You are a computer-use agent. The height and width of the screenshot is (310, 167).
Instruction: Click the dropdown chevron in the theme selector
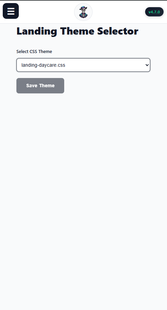pos(147,65)
